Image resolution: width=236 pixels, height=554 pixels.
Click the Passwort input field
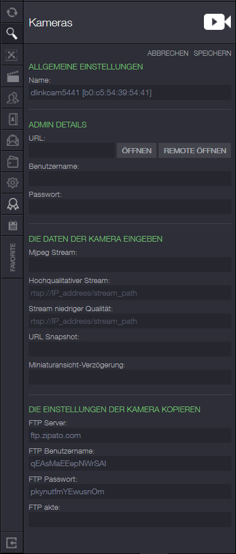click(x=130, y=207)
